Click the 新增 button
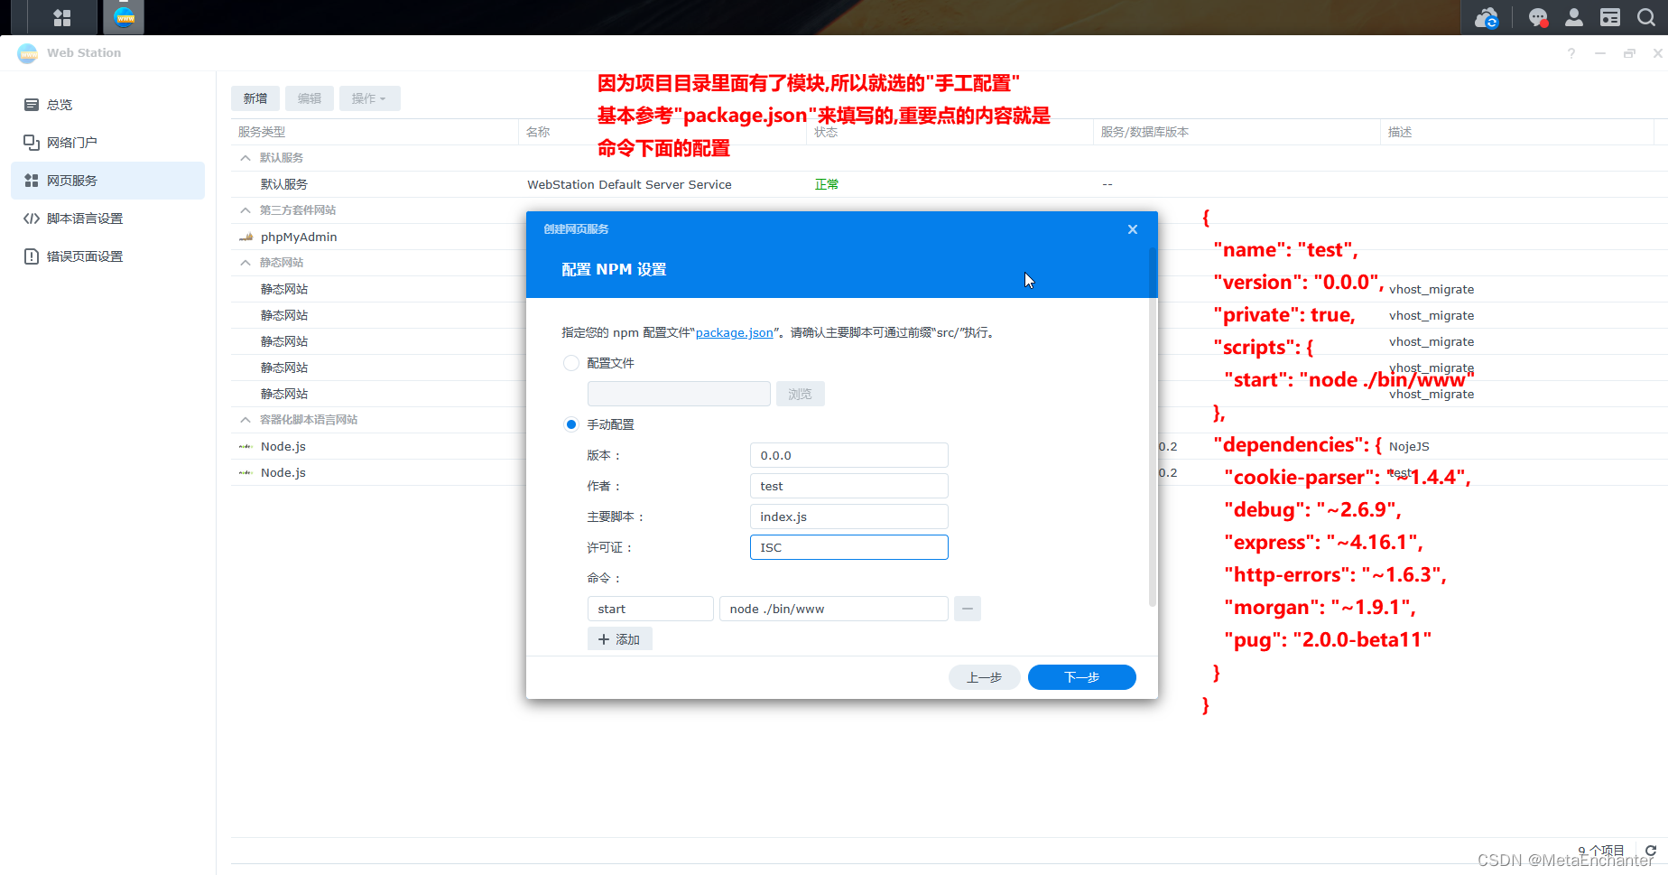Viewport: 1668px width, 875px height. tap(255, 98)
